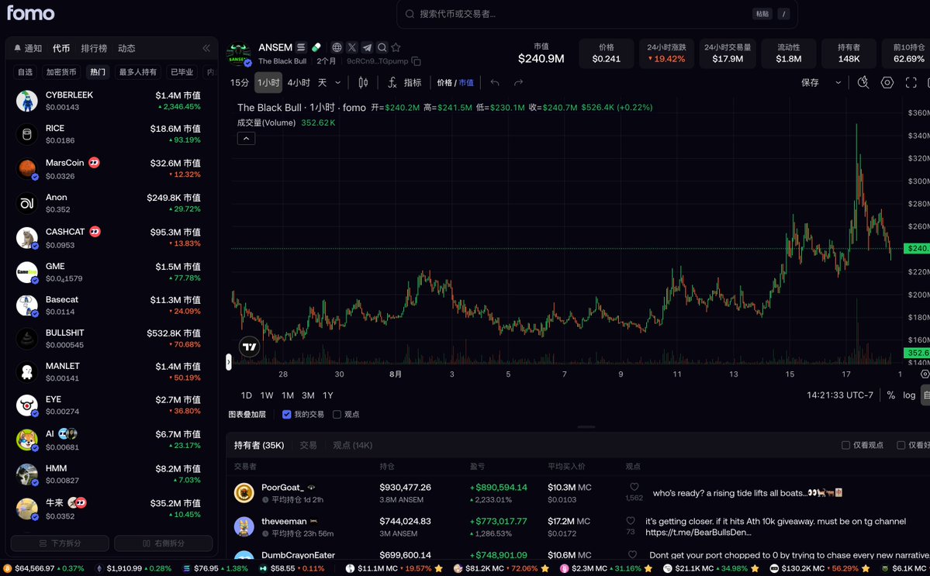Click the chart axis settings gear icon

tap(924, 374)
